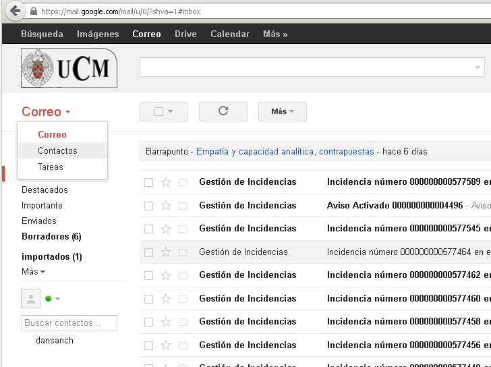Star the Aviso Activado 000000000004496 email
491x367 pixels.
click(166, 205)
